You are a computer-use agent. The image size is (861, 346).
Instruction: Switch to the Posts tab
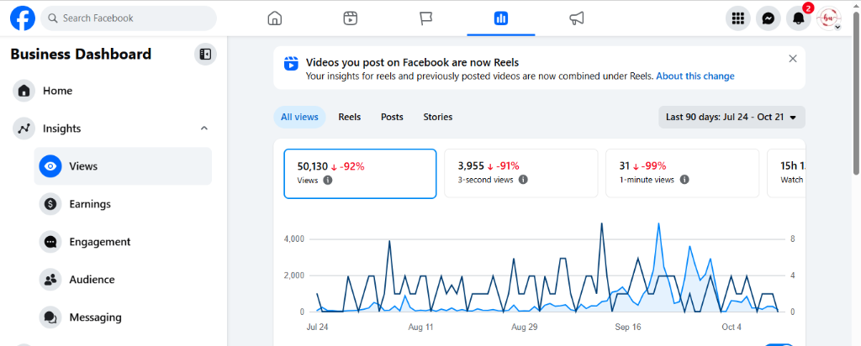392,118
